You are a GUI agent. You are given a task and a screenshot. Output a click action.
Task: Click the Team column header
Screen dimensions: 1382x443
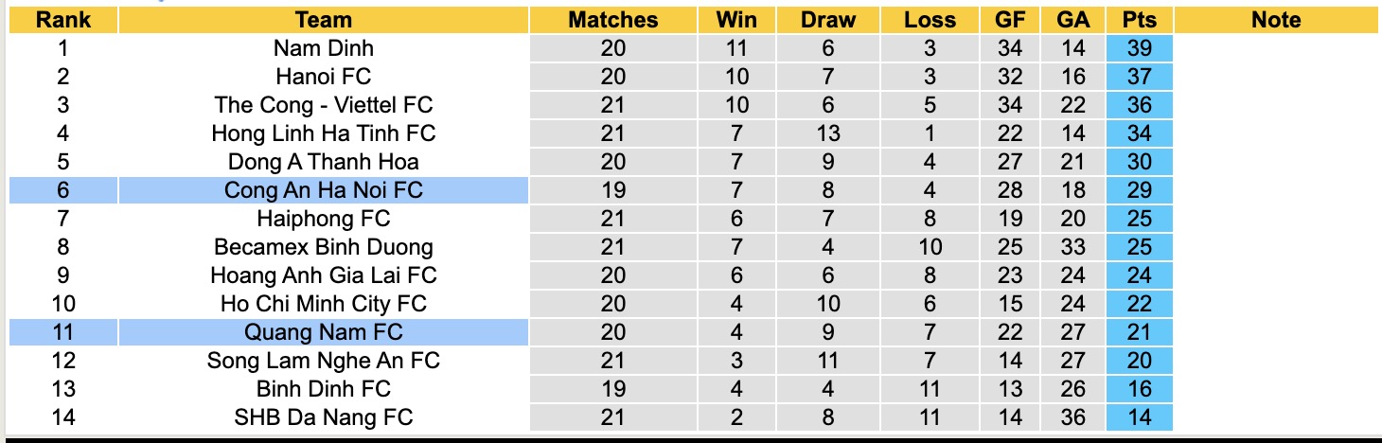tap(324, 20)
